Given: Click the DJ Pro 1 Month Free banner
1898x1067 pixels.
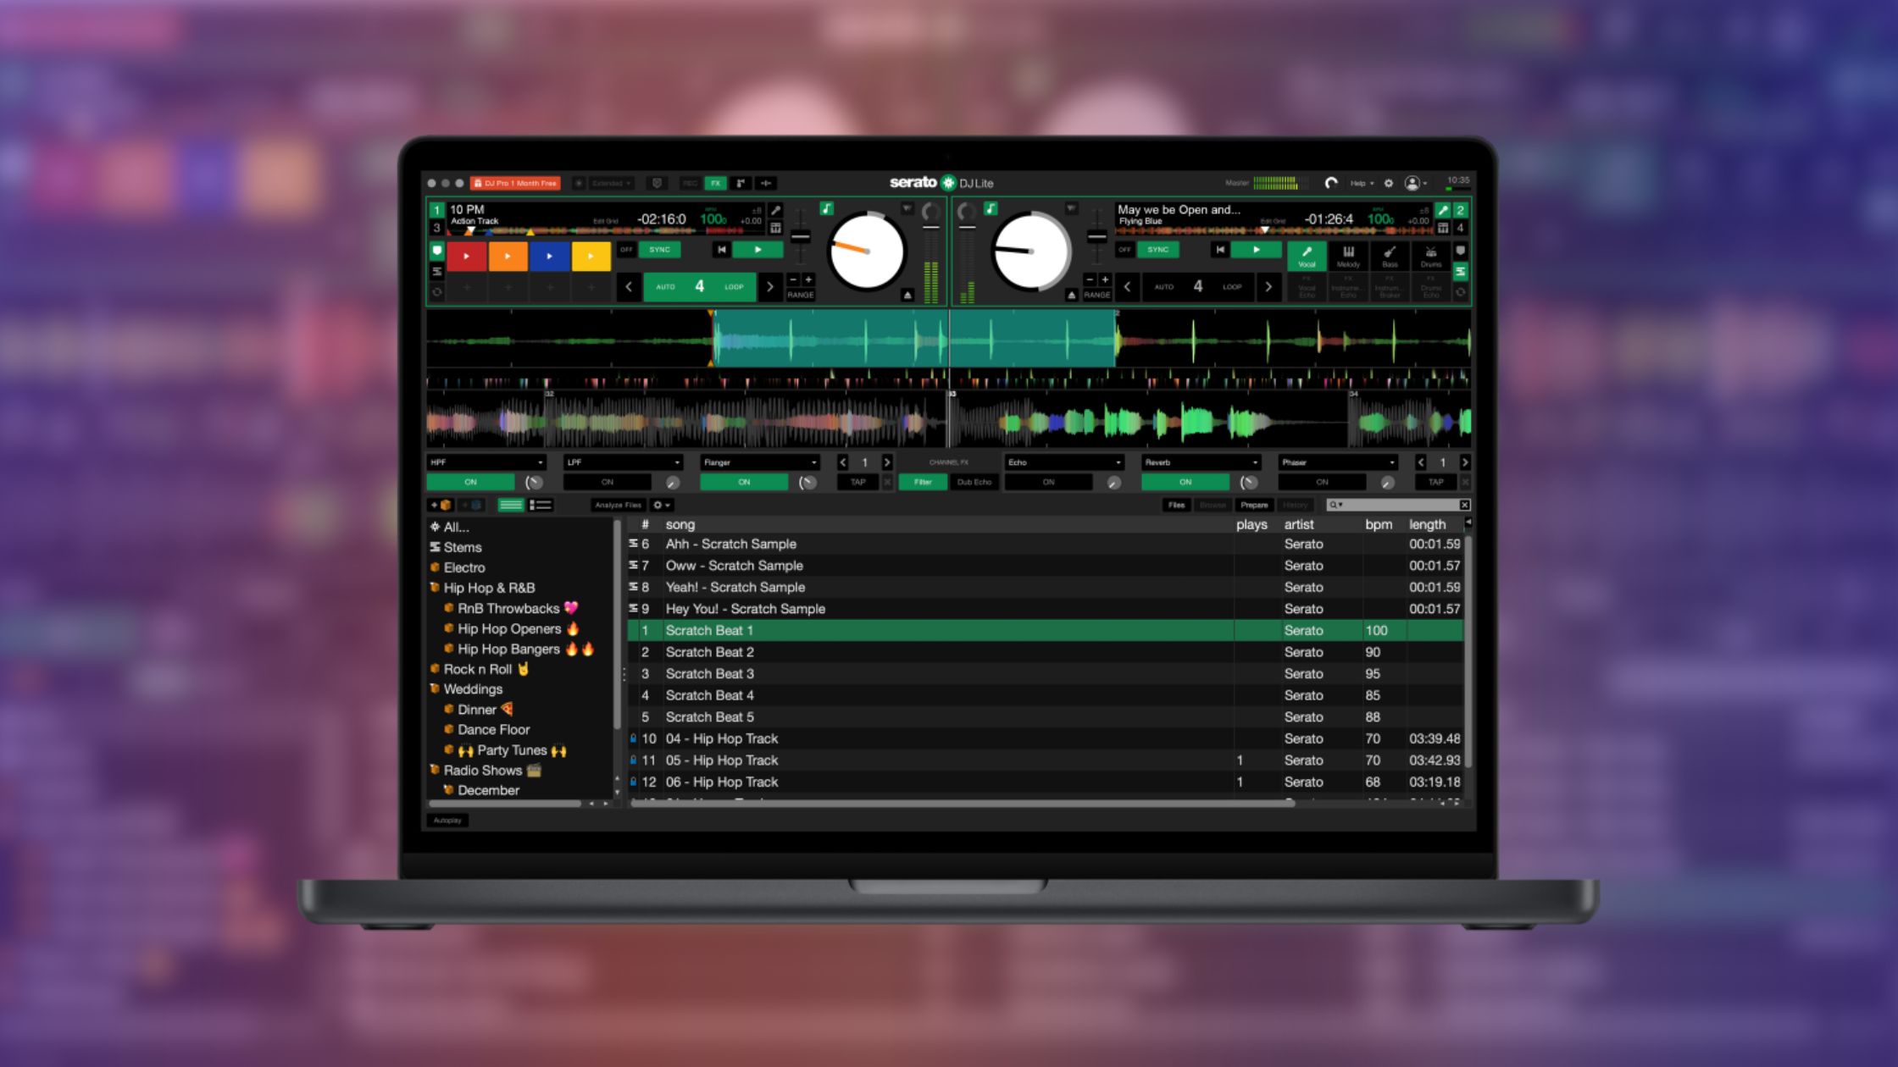Looking at the screenshot, I should pos(517,183).
